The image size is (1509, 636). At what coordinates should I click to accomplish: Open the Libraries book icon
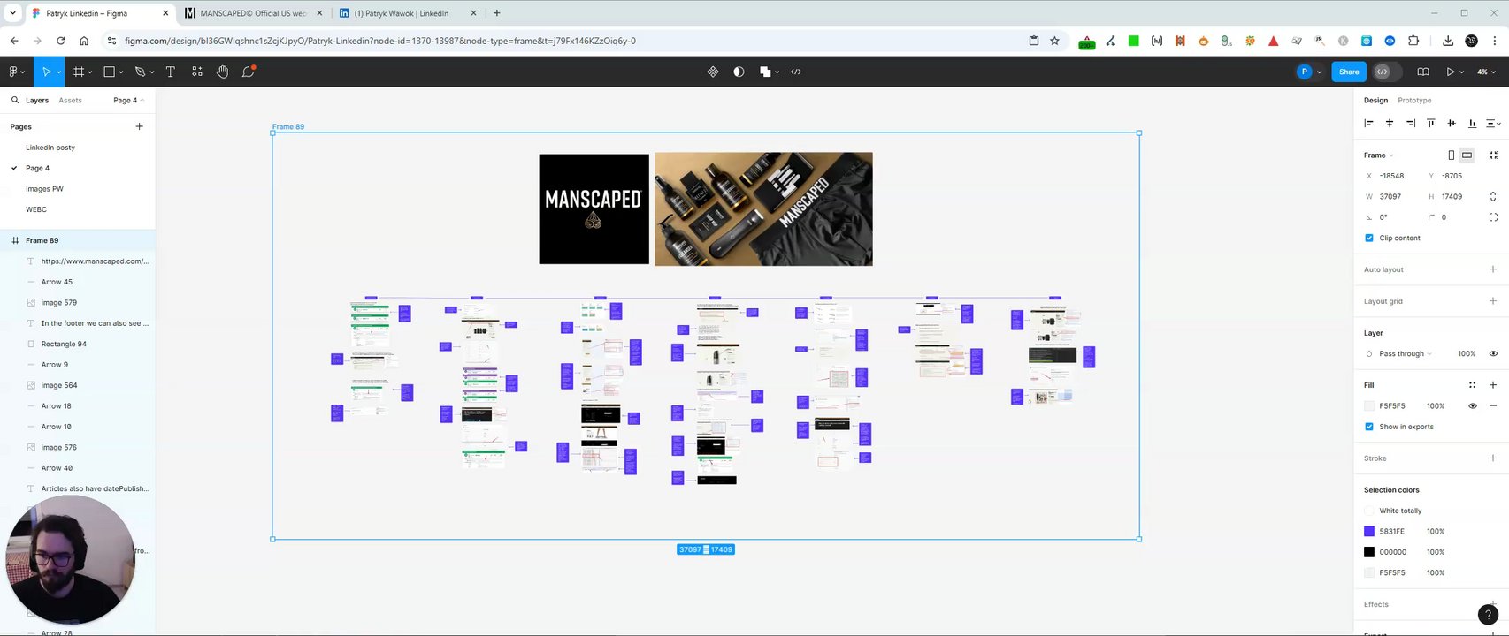(x=1423, y=72)
